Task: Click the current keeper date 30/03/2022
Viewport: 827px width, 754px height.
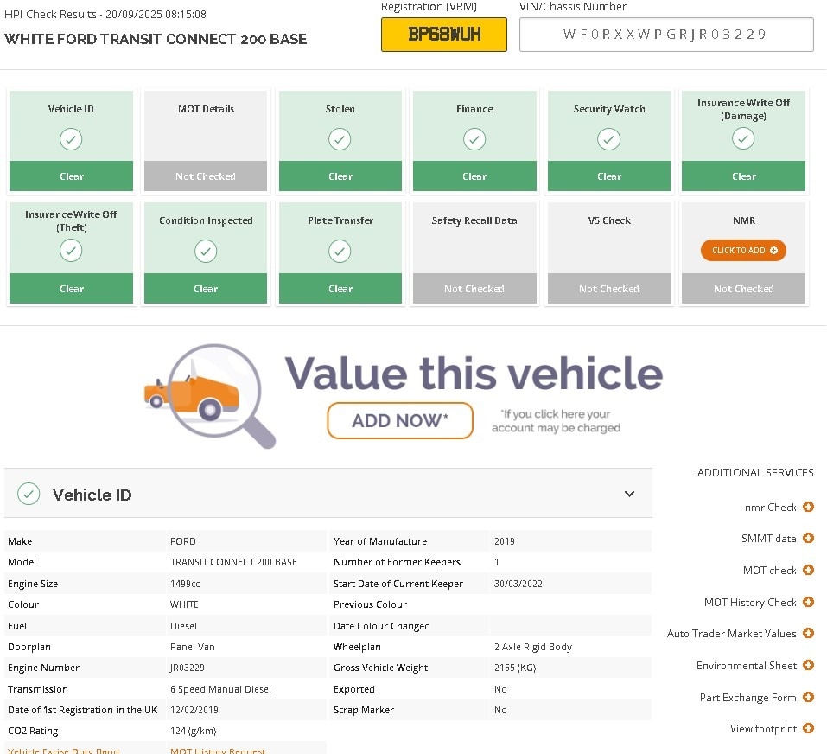Action: [x=518, y=584]
